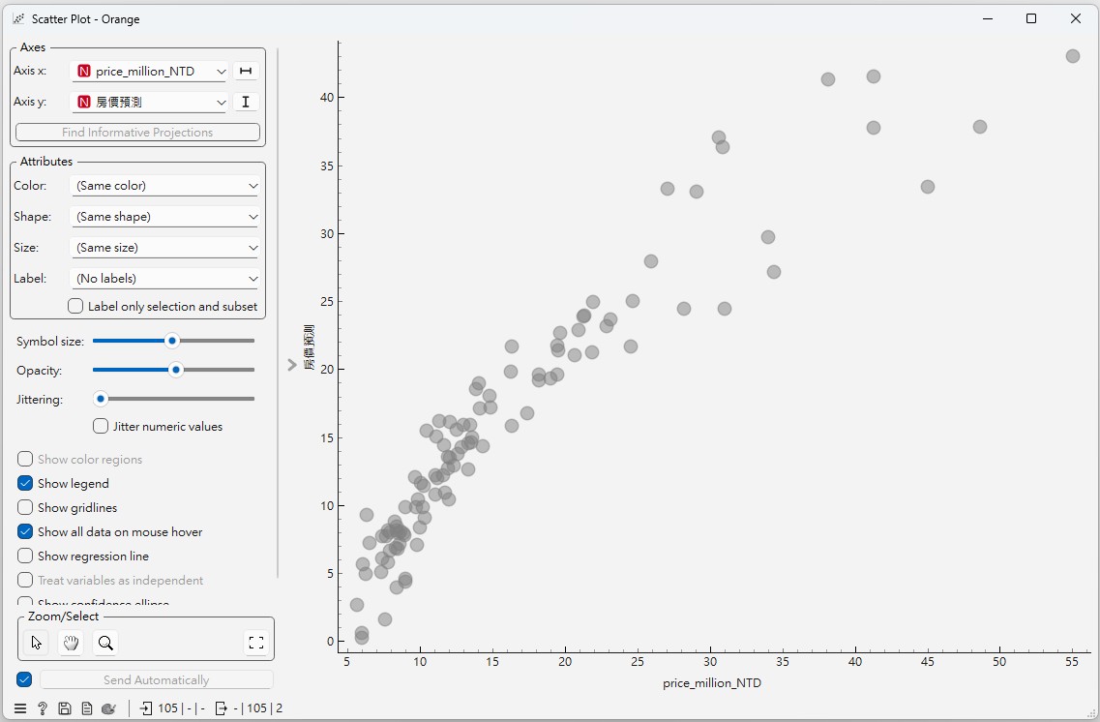
Task: Open the report document icon
Action: [x=86, y=708]
